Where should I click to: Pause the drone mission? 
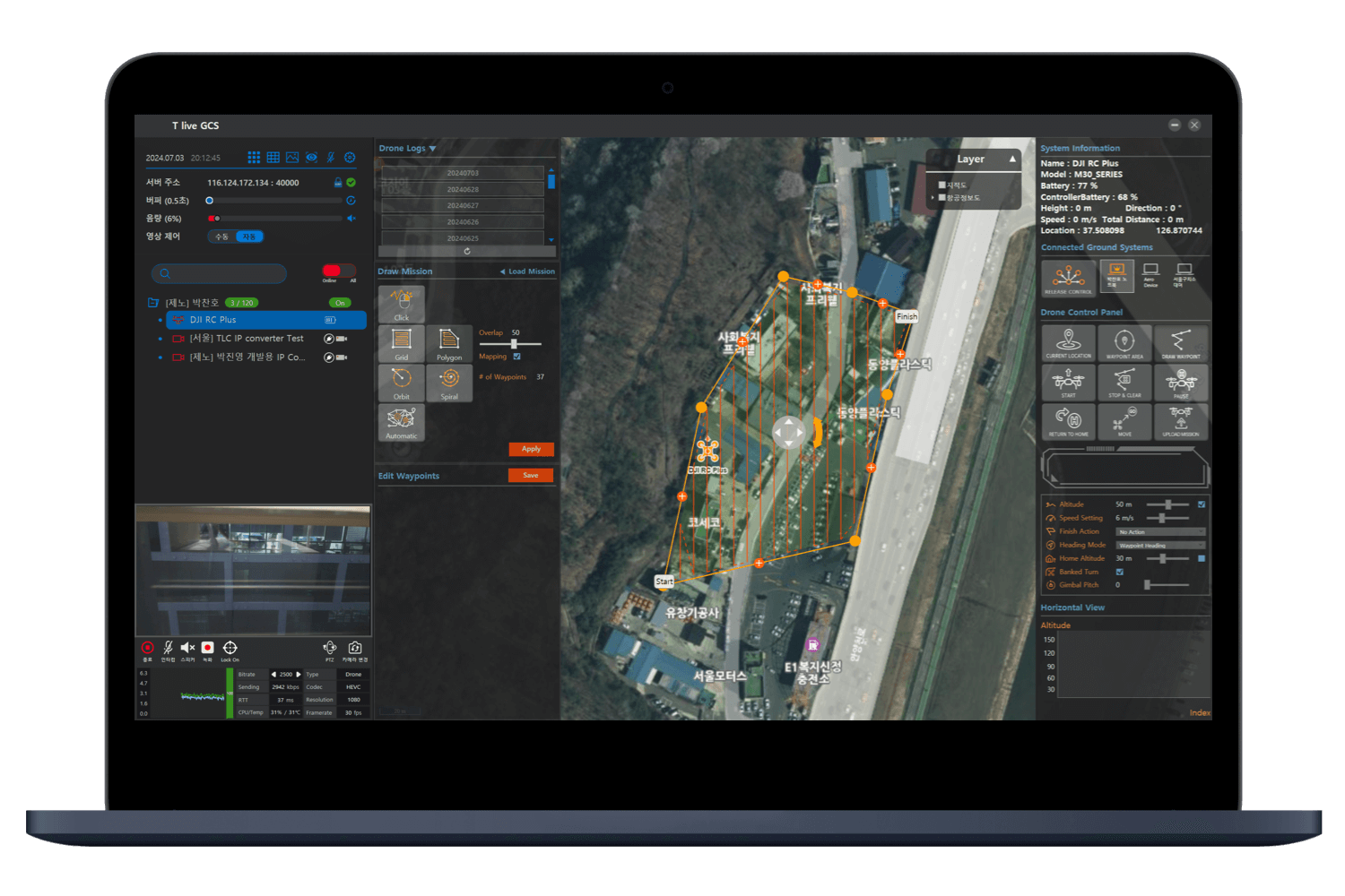click(1181, 383)
